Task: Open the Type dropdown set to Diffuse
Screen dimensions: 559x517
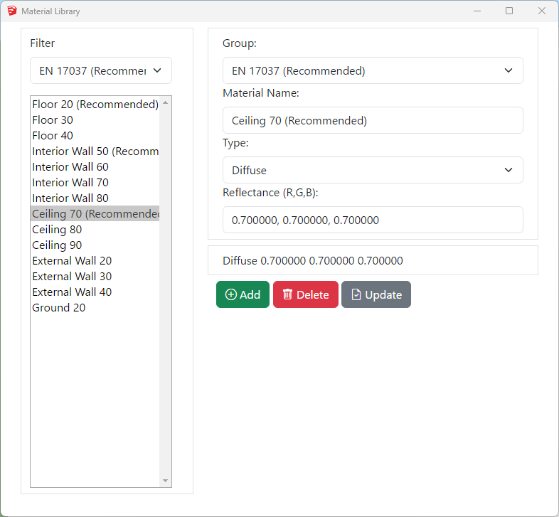Action: 373,171
